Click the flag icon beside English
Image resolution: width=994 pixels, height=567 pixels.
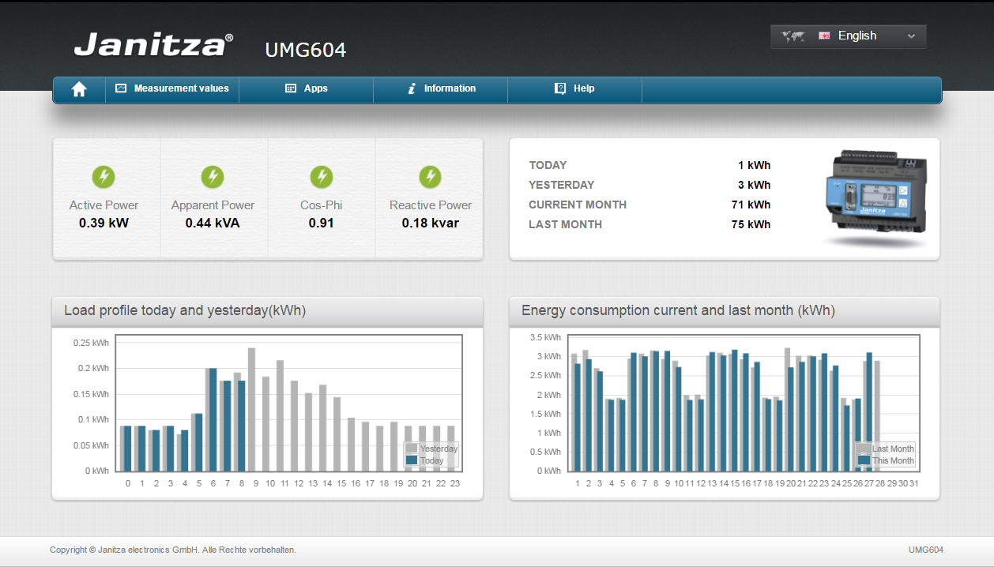[824, 36]
